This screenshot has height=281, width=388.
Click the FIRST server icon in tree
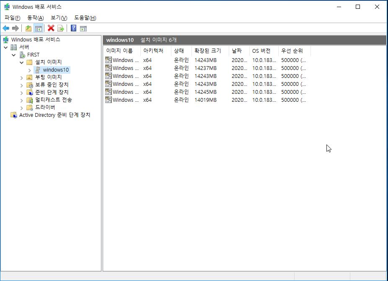pyautogui.click(x=22, y=55)
